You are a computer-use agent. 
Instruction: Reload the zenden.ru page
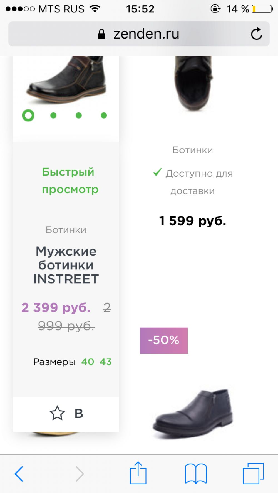tap(256, 34)
